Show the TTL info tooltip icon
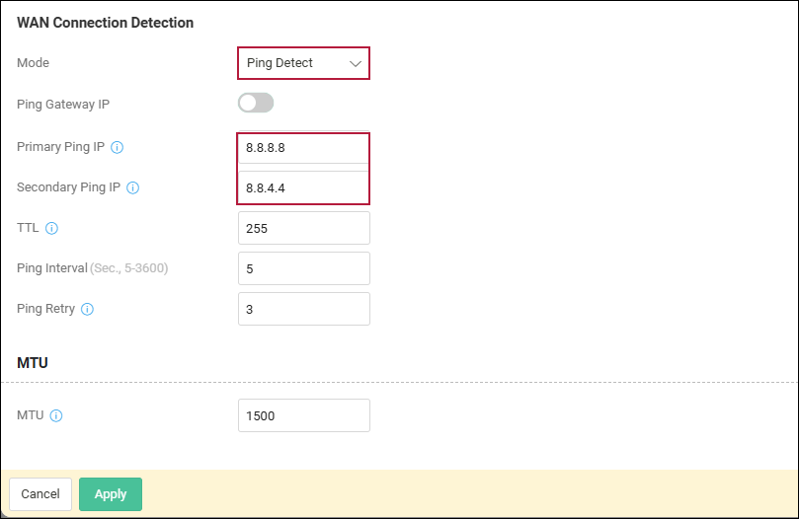 point(51,228)
